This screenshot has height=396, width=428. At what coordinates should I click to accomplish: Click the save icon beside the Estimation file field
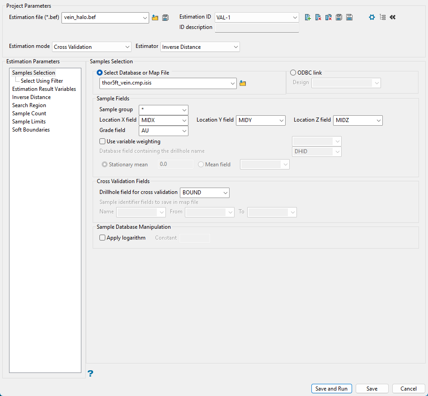(x=165, y=18)
